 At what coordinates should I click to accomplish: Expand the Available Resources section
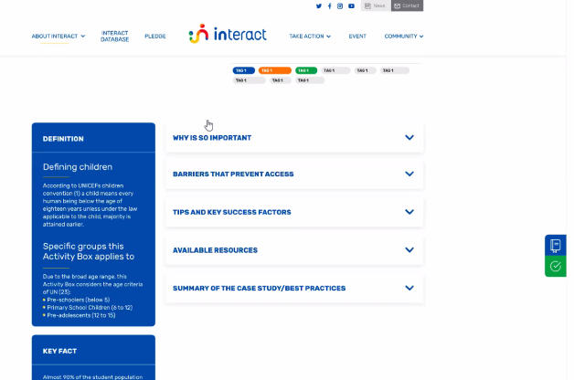(x=293, y=250)
